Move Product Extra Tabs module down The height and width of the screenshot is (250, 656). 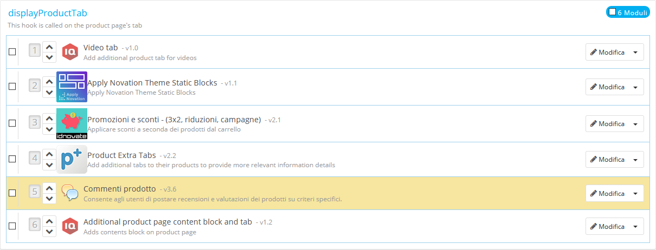pyautogui.click(x=49, y=164)
